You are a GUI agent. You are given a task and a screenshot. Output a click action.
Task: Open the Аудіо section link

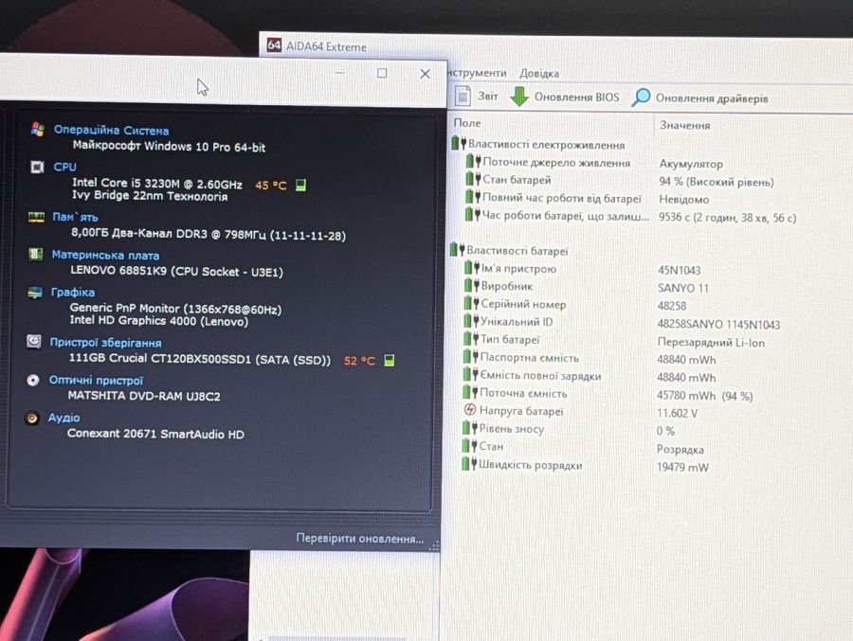click(x=64, y=418)
